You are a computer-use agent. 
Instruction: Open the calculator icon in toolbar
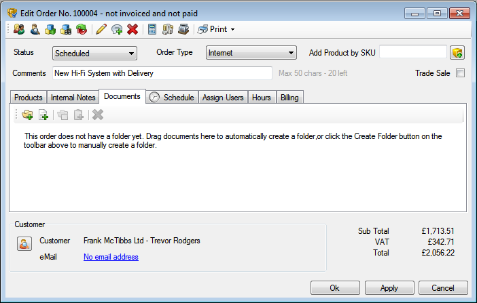[x=152, y=29]
